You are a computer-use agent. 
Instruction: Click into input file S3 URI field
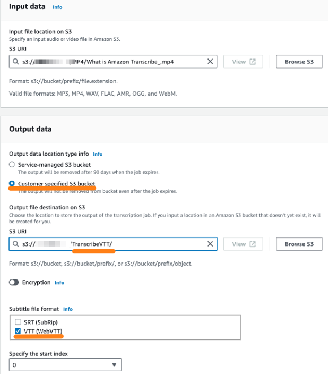[x=113, y=62]
